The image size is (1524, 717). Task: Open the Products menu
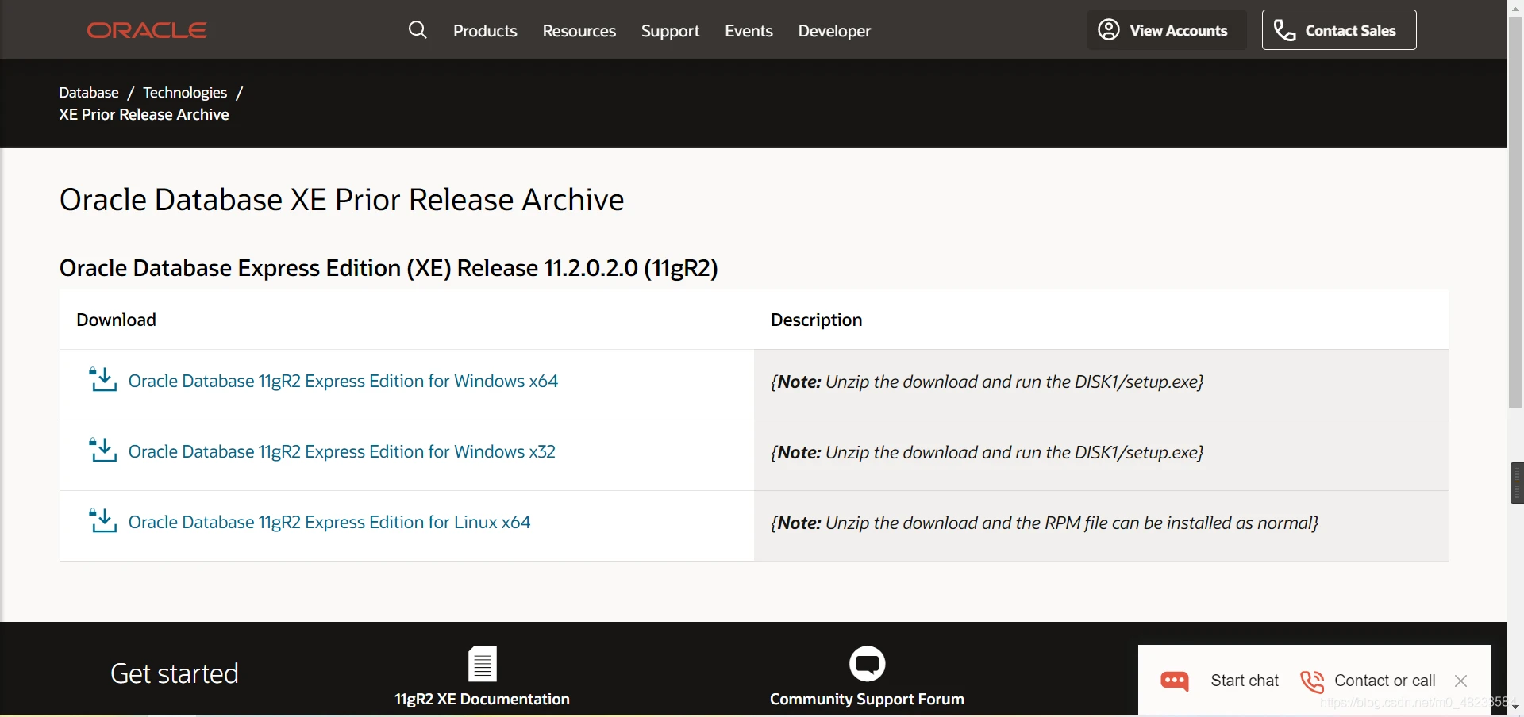pyautogui.click(x=485, y=31)
